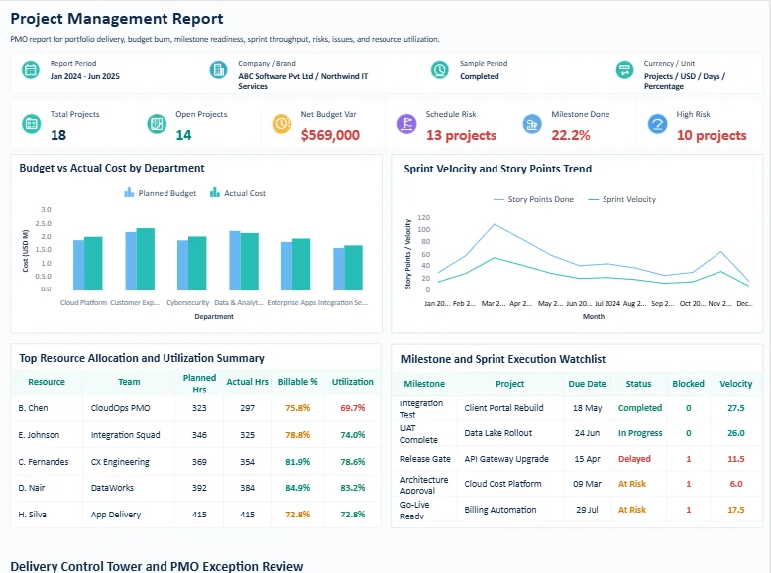Click the Data Lake Rollout project

tap(498, 433)
